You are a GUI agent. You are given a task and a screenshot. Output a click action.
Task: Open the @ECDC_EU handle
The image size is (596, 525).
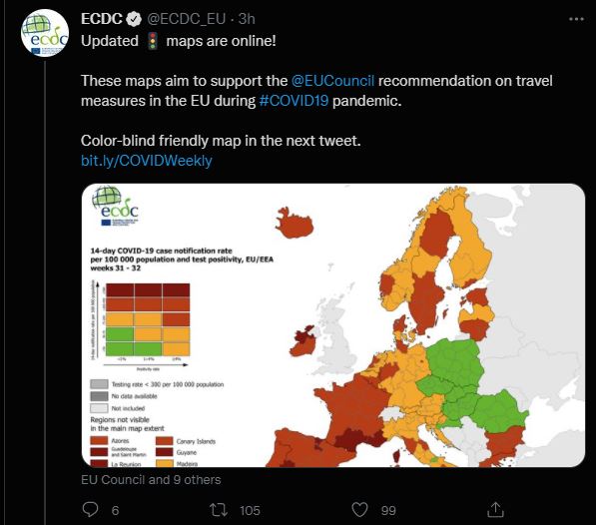click(x=187, y=19)
